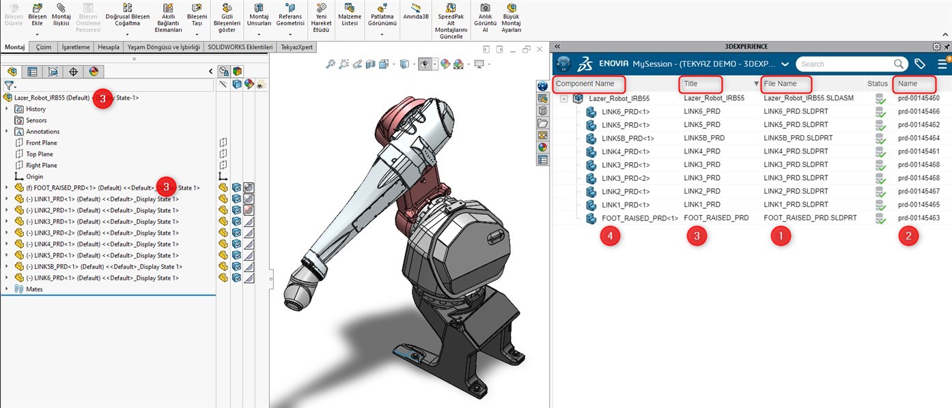
Task: Click the Referans Geometrisi icon
Action: [x=291, y=7]
